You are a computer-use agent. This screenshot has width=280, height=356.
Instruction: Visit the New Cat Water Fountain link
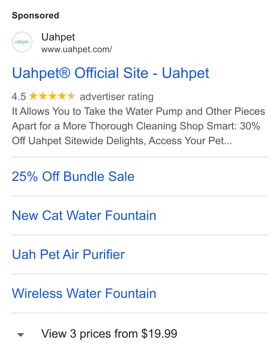click(x=84, y=215)
